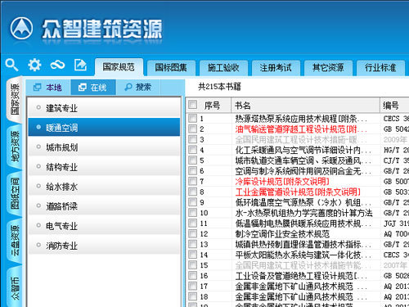Open 低环境温度空气源热泵（冷水）机组 entry
Screen dimensions: 409x307
point(303,202)
